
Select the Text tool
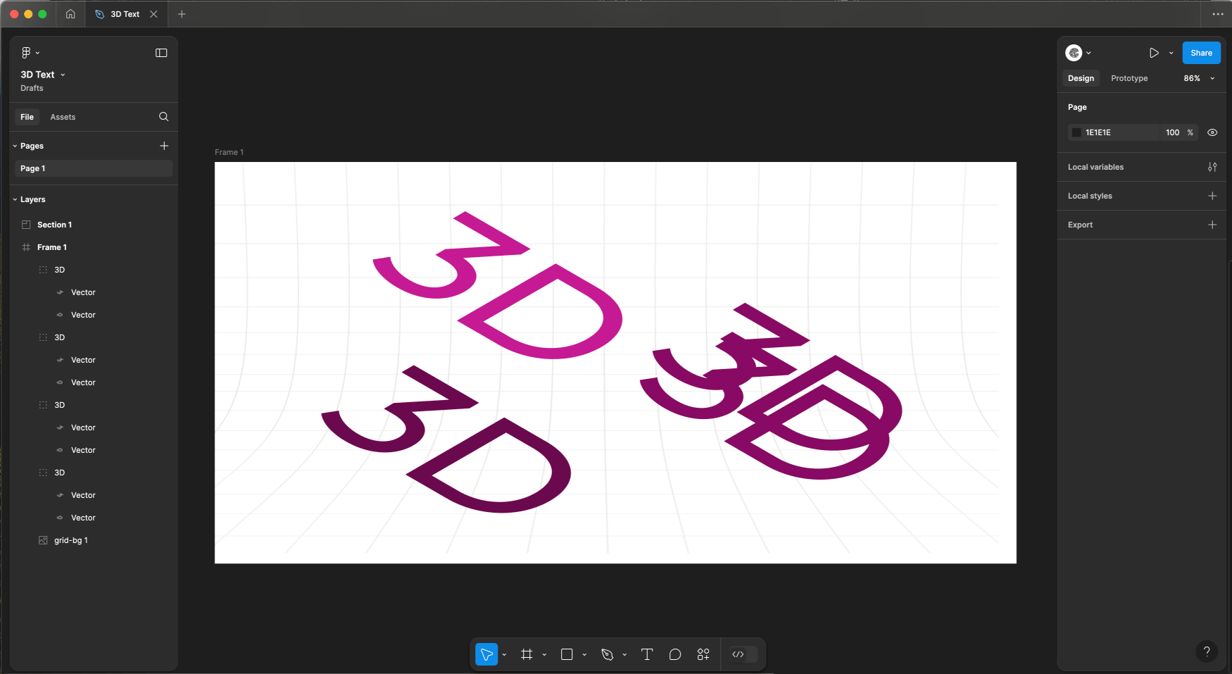coord(647,654)
